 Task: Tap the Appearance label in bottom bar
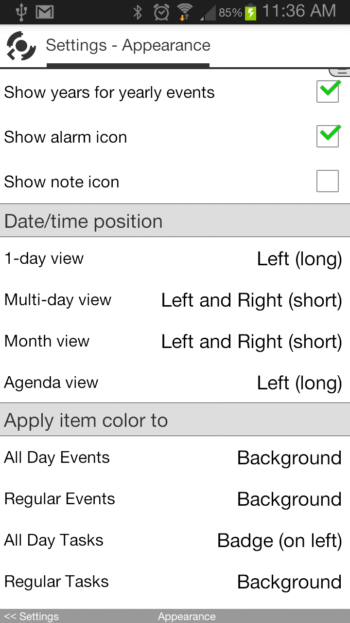click(187, 616)
